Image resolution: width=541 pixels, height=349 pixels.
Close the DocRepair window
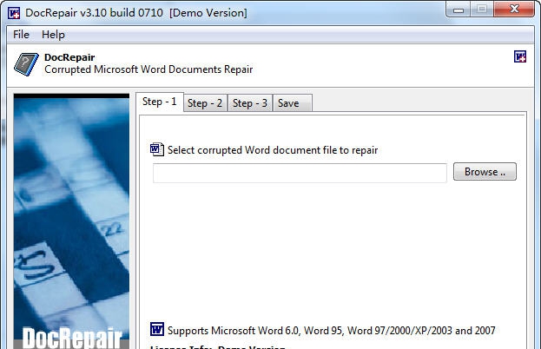[x=514, y=9]
